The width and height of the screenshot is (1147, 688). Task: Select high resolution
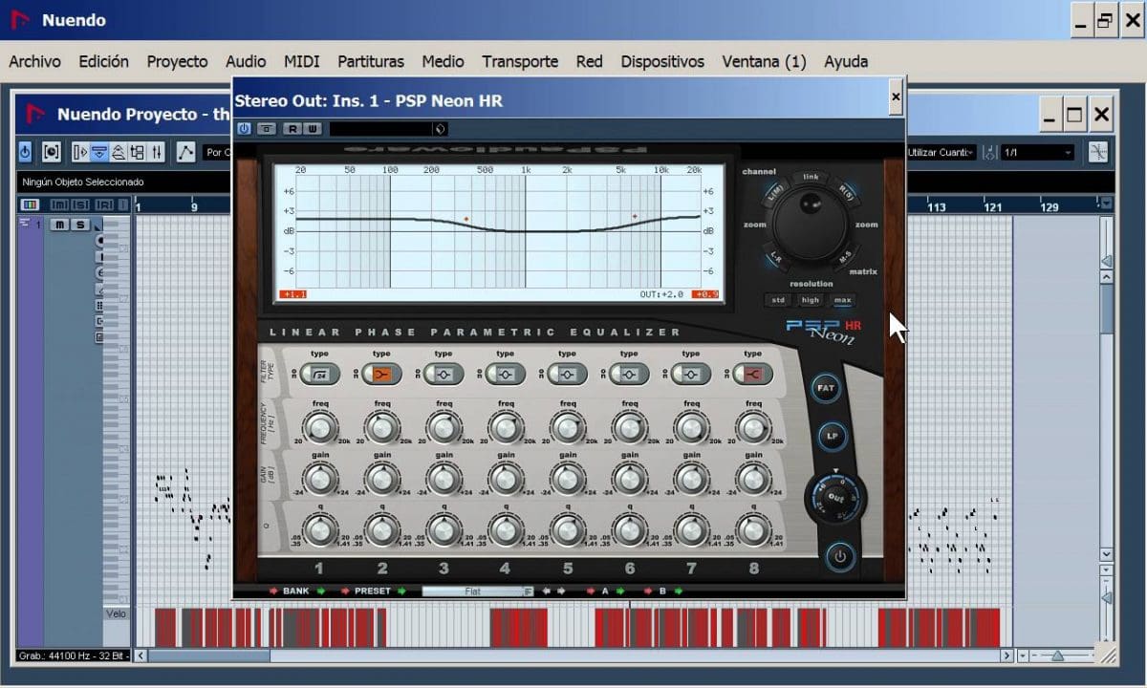(811, 300)
